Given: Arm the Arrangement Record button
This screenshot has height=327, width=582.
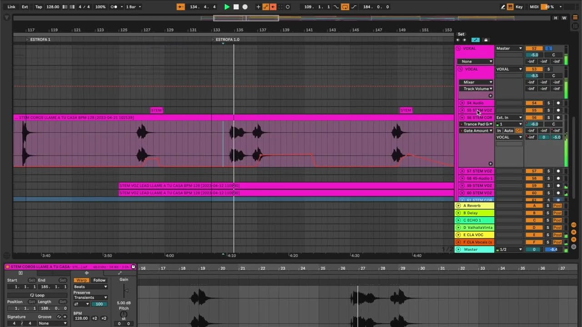Looking at the screenshot, I should (245, 7).
